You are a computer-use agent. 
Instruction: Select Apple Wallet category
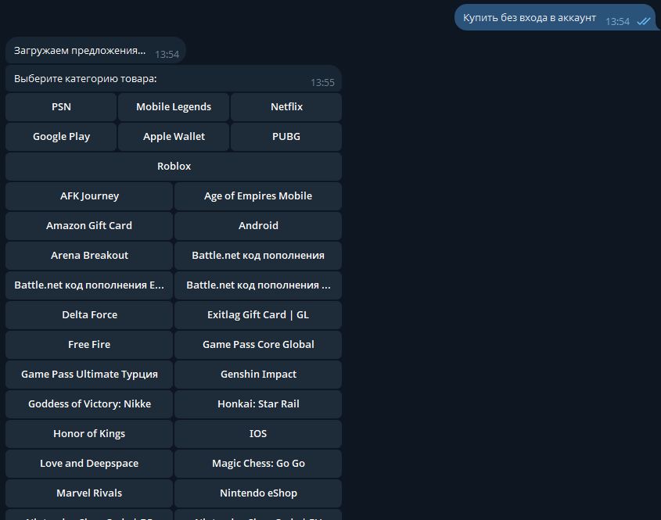(174, 137)
